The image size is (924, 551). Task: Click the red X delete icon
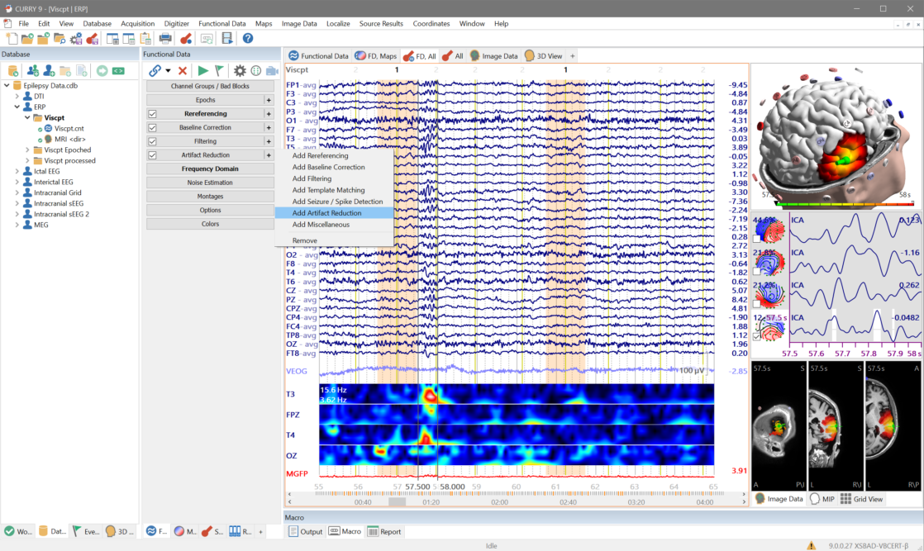pos(183,71)
